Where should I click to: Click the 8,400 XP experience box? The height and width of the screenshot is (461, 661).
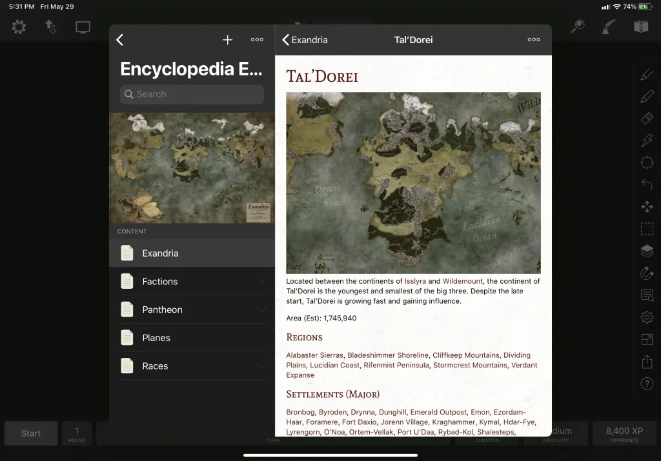[x=624, y=433]
